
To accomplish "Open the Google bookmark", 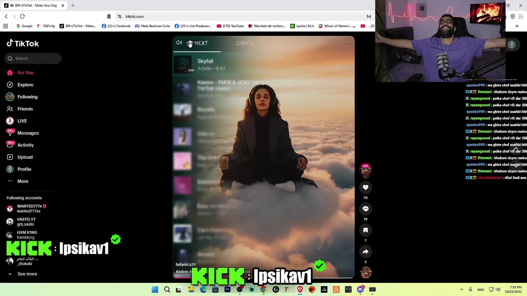I will (24, 26).
